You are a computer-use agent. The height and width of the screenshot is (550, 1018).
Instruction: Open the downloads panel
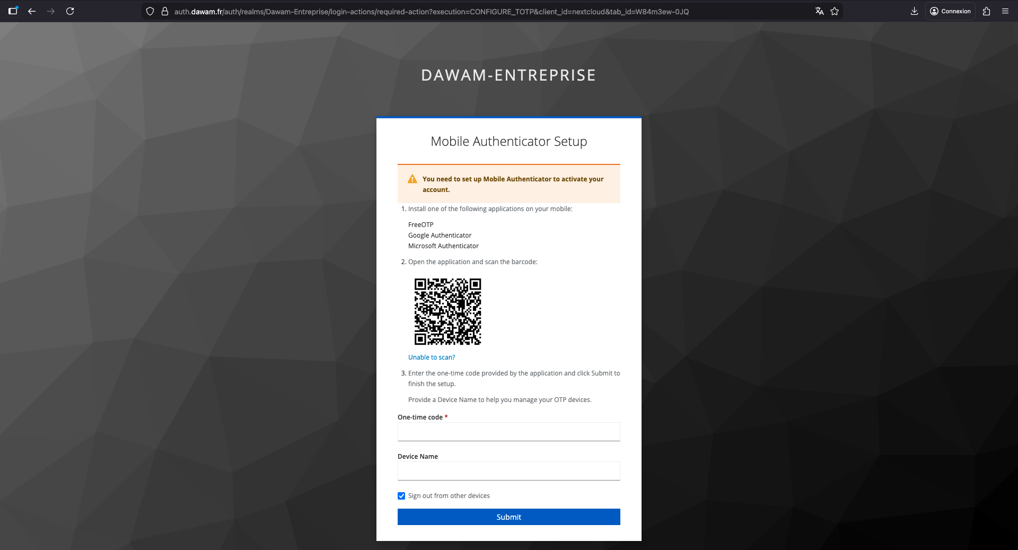[914, 11]
